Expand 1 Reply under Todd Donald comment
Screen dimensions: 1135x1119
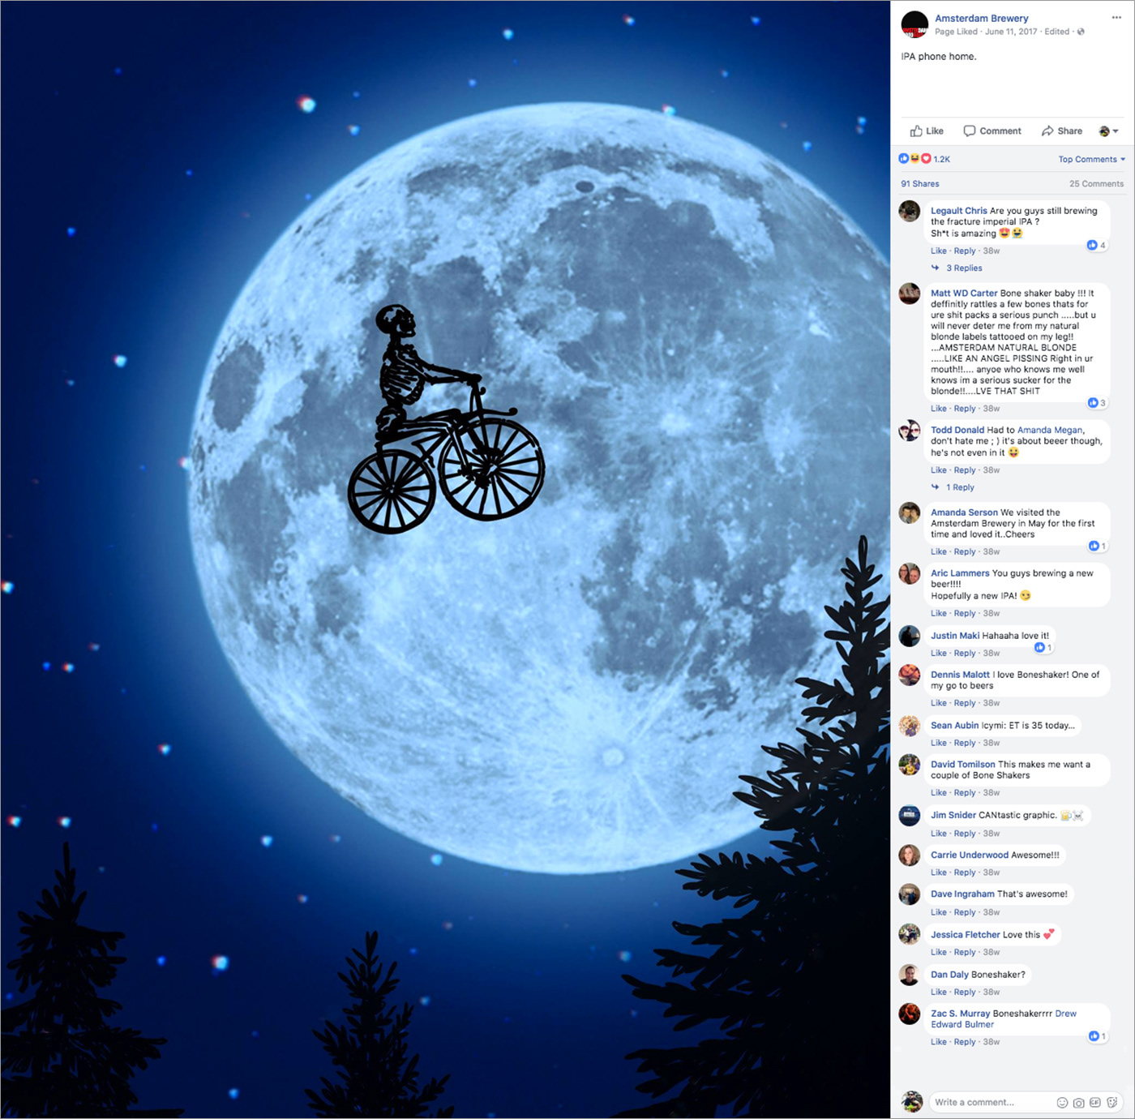[960, 487]
